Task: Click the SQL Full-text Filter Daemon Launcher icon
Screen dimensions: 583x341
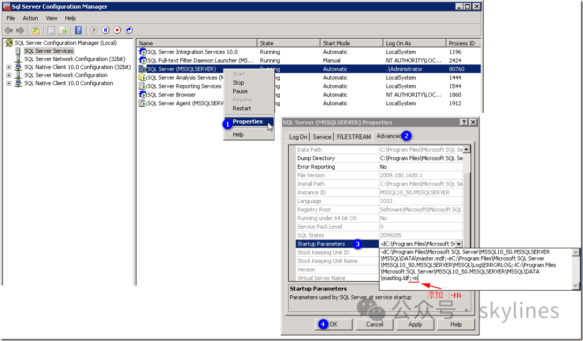Action: click(143, 60)
